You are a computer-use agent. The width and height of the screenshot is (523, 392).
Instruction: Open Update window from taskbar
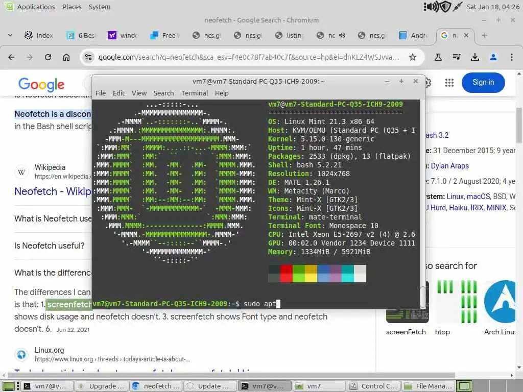(209, 386)
